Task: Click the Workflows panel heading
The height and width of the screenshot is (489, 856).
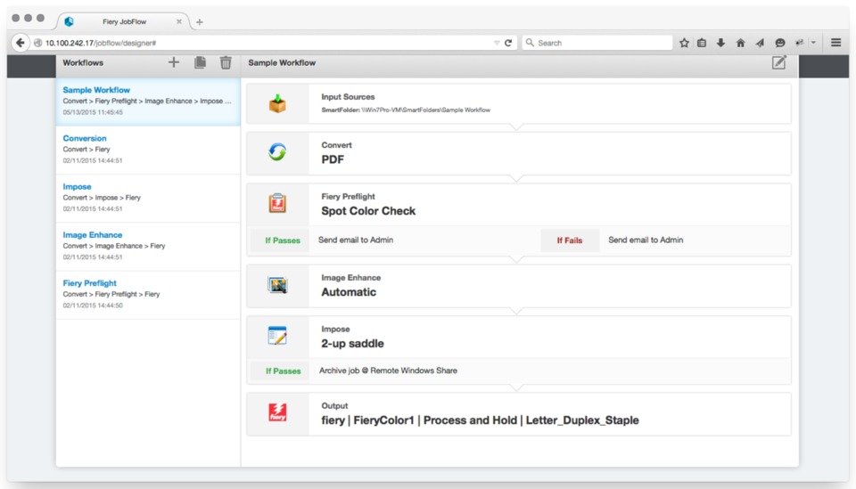Action: [83, 62]
